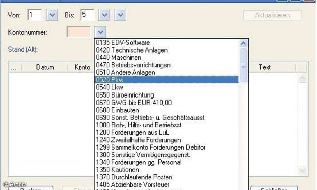This screenshot has width=317, height=190.
Task: Focus the Kontonummer input field
Action: (79, 32)
